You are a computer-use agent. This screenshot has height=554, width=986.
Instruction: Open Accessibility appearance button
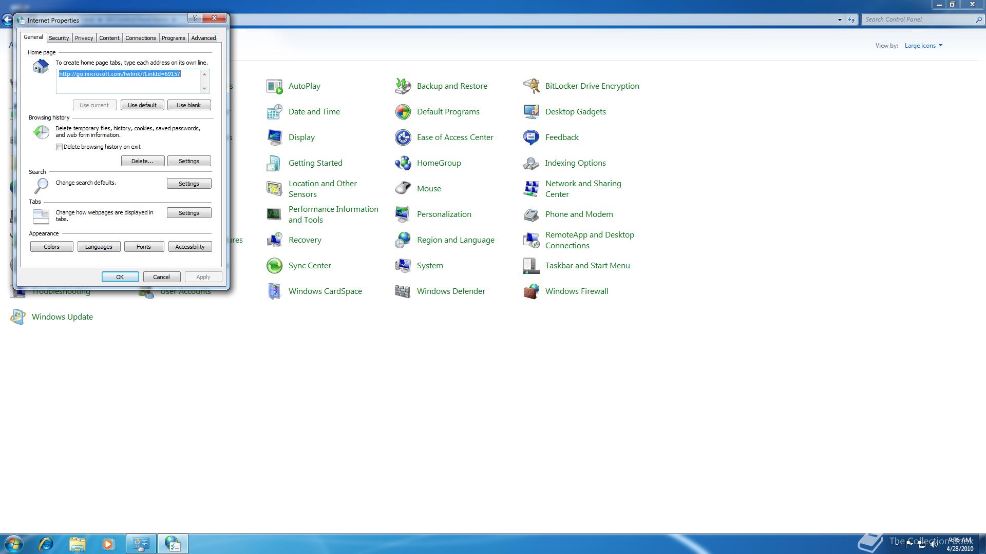(190, 247)
